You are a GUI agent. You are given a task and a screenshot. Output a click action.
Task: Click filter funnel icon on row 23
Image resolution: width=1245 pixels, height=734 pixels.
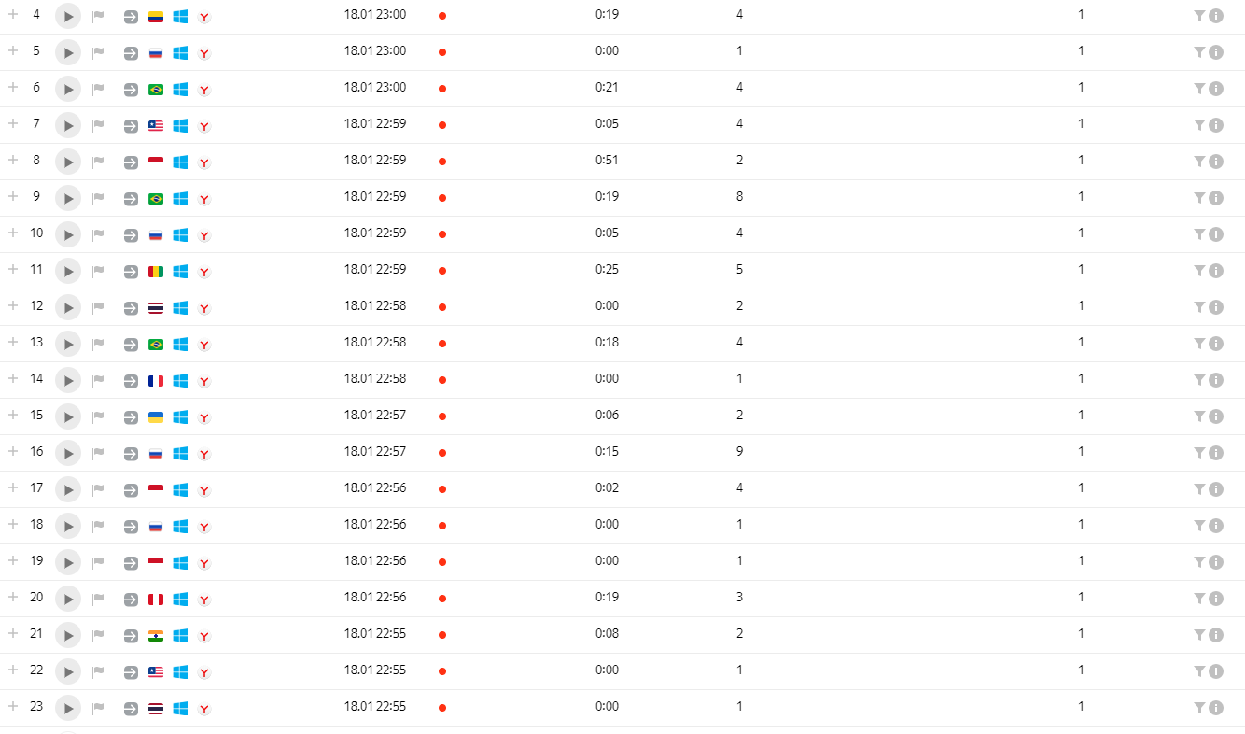[1199, 708]
